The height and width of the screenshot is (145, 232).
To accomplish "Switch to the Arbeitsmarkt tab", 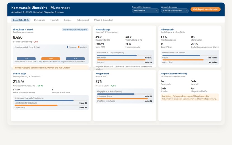I will click(x=83, y=20).
